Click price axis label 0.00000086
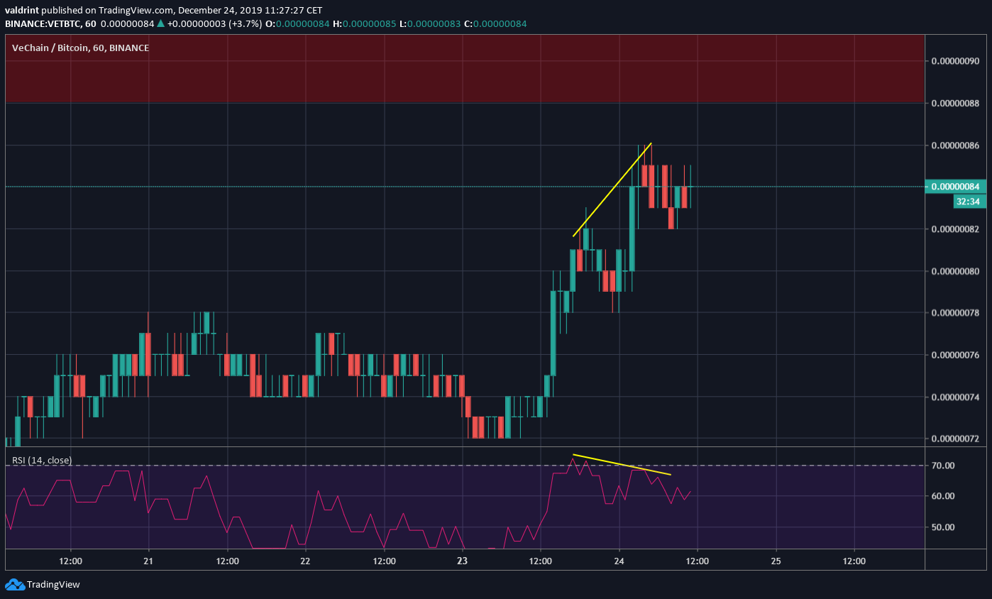The width and height of the screenshot is (992, 599). tap(956, 145)
